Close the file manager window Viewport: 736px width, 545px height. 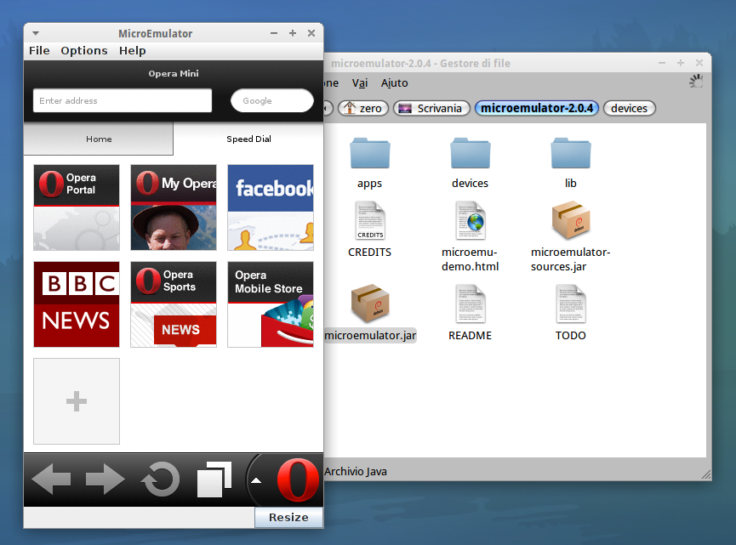pos(699,63)
